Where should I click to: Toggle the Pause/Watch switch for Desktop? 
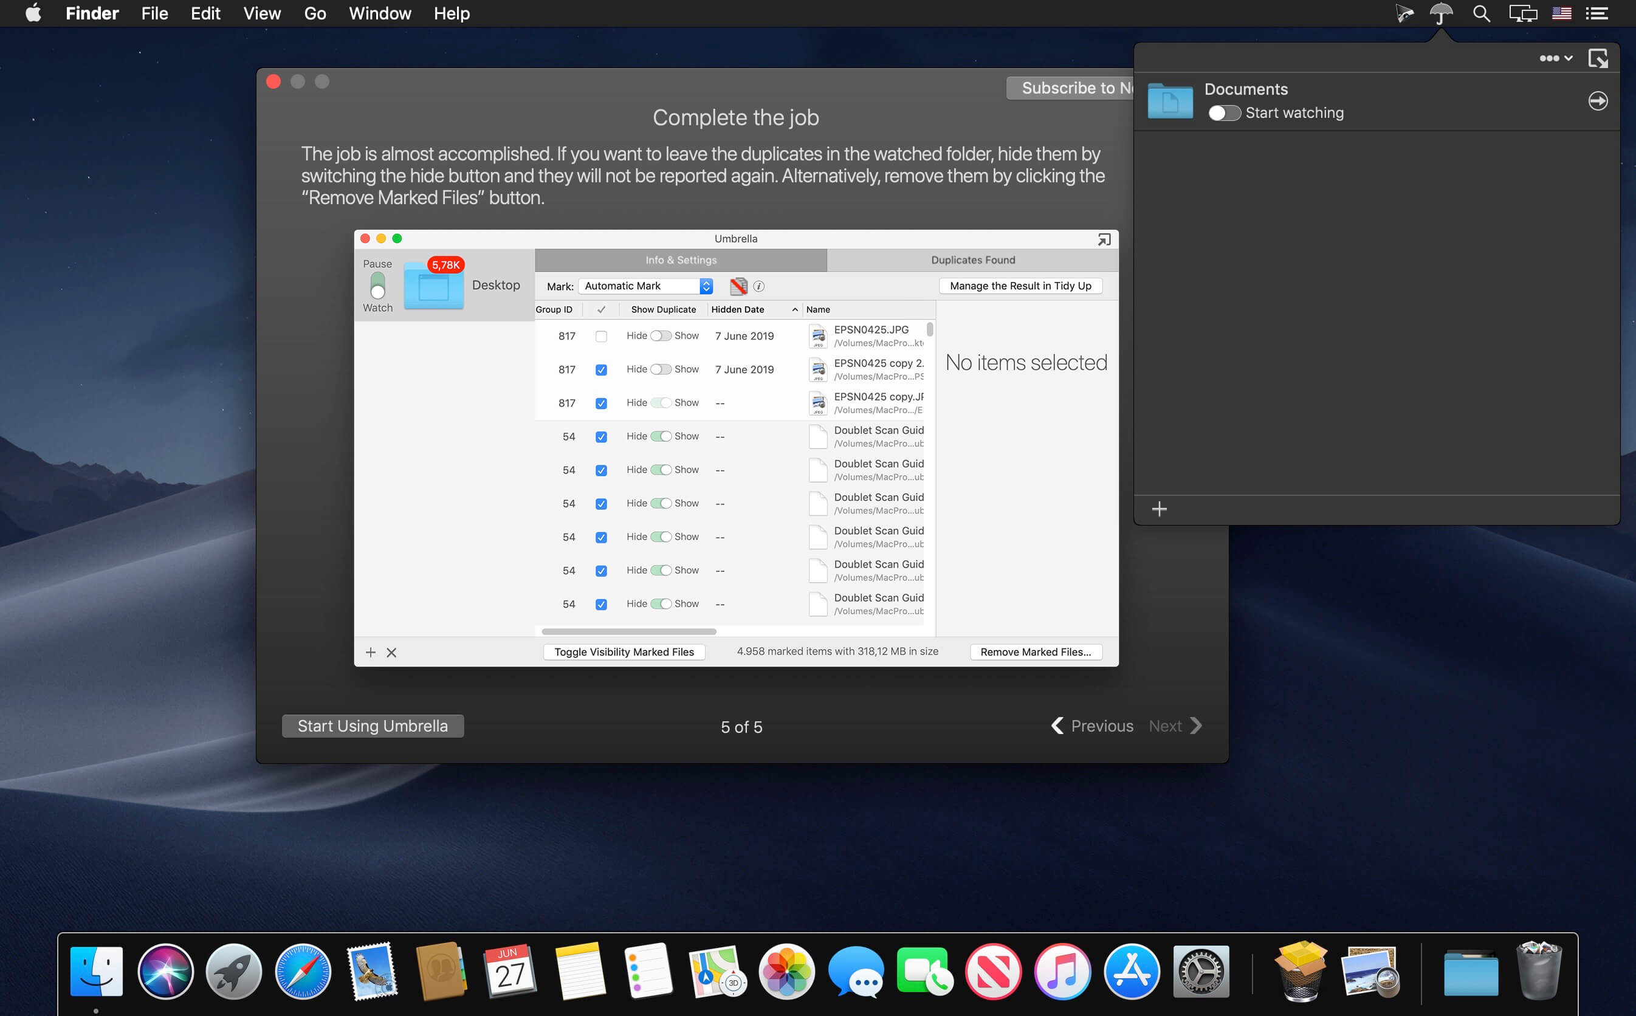pos(377,286)
